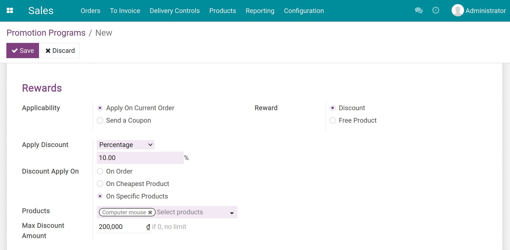This screenshot has width=510, height=250.
Task: Open the Configuration menu
Action: [304, 11]
